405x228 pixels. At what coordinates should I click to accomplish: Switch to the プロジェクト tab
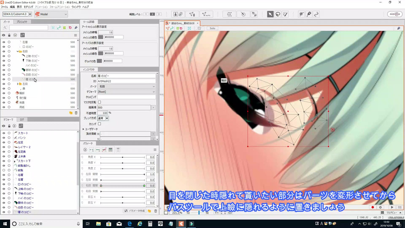(x=22, y=22)
